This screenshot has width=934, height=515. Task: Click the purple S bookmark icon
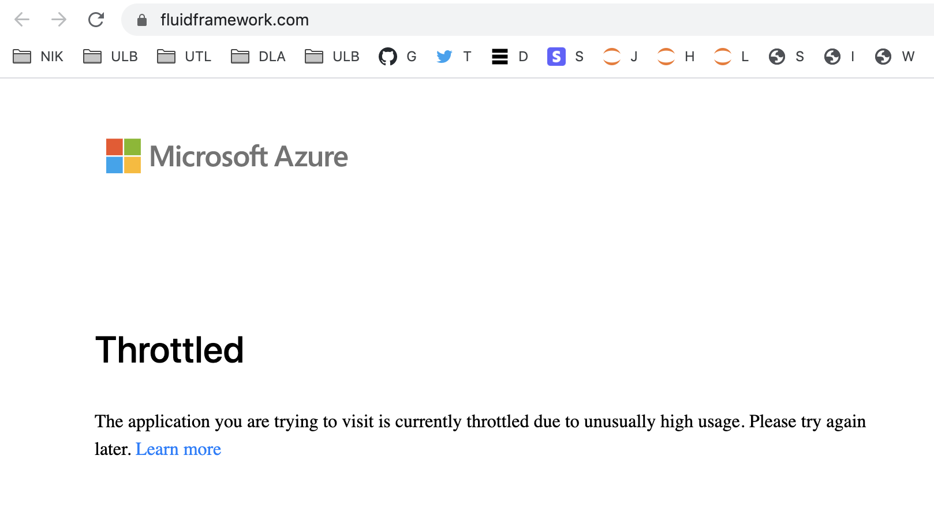[556, 57]
